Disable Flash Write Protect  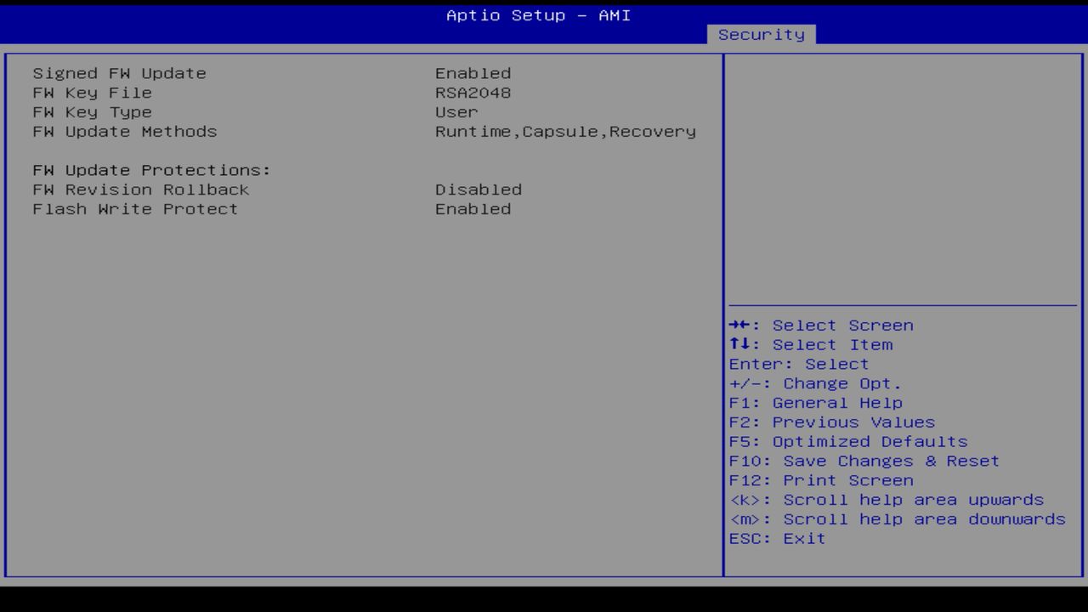pos(473,209)
